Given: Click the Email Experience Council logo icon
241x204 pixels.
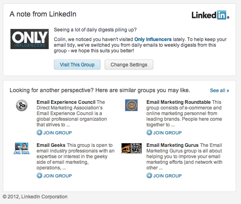Looking at the screenshot, I should click(22, 105).
